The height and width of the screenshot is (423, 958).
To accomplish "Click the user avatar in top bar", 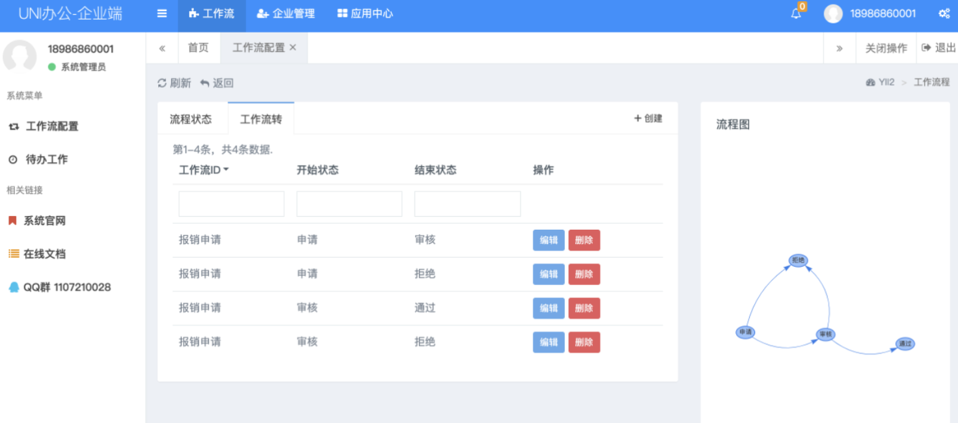I will 833,14.
